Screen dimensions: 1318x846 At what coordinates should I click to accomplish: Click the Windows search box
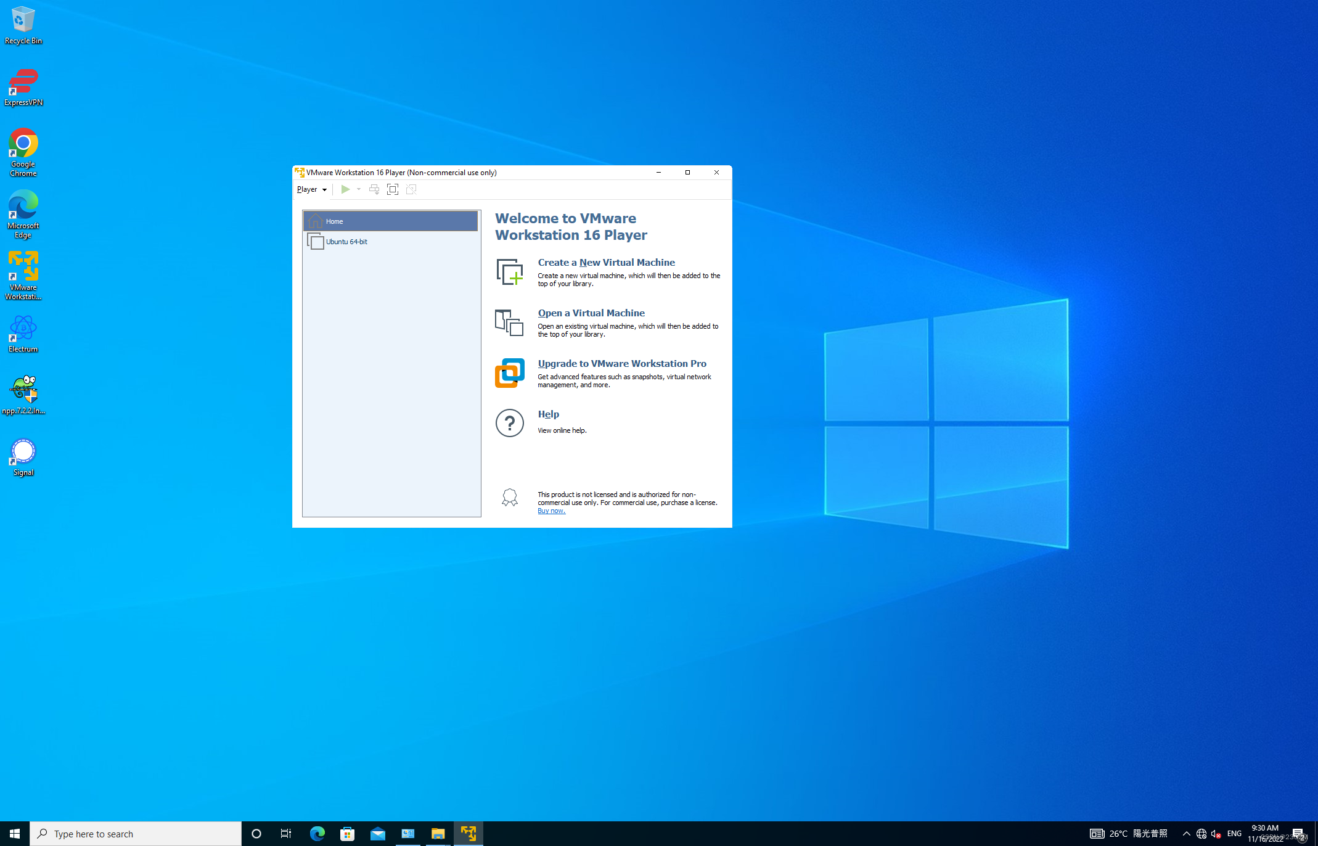(136, 834)
